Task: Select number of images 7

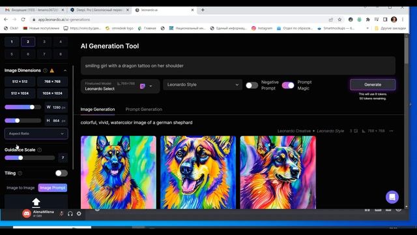Action: [x=44, y=54]
